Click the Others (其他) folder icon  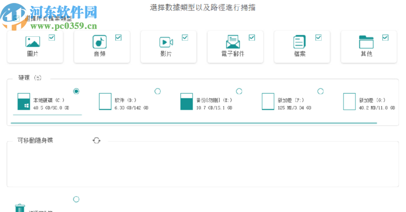click(366, 42)
